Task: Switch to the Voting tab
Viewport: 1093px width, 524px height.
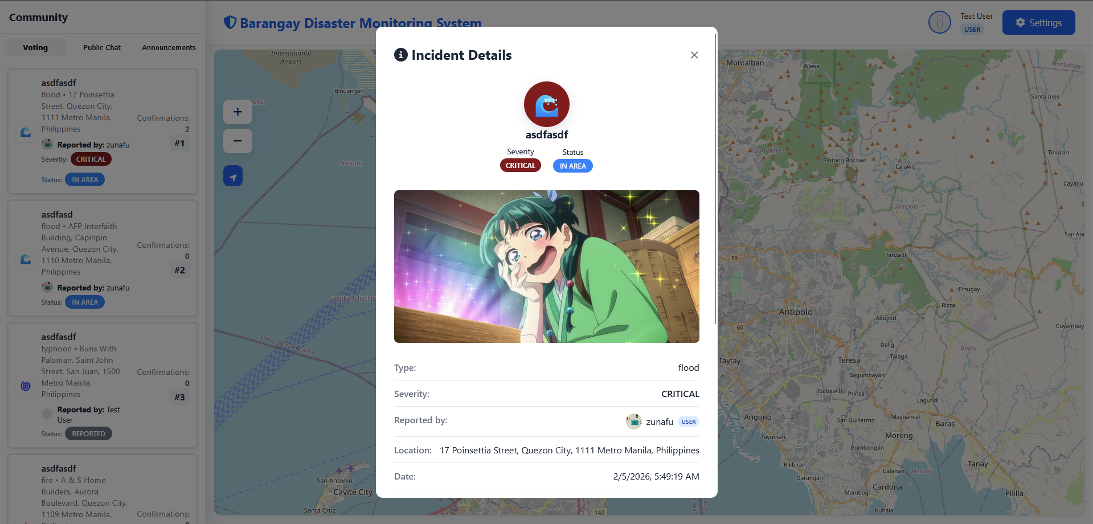Action: [x=35, y=47]
